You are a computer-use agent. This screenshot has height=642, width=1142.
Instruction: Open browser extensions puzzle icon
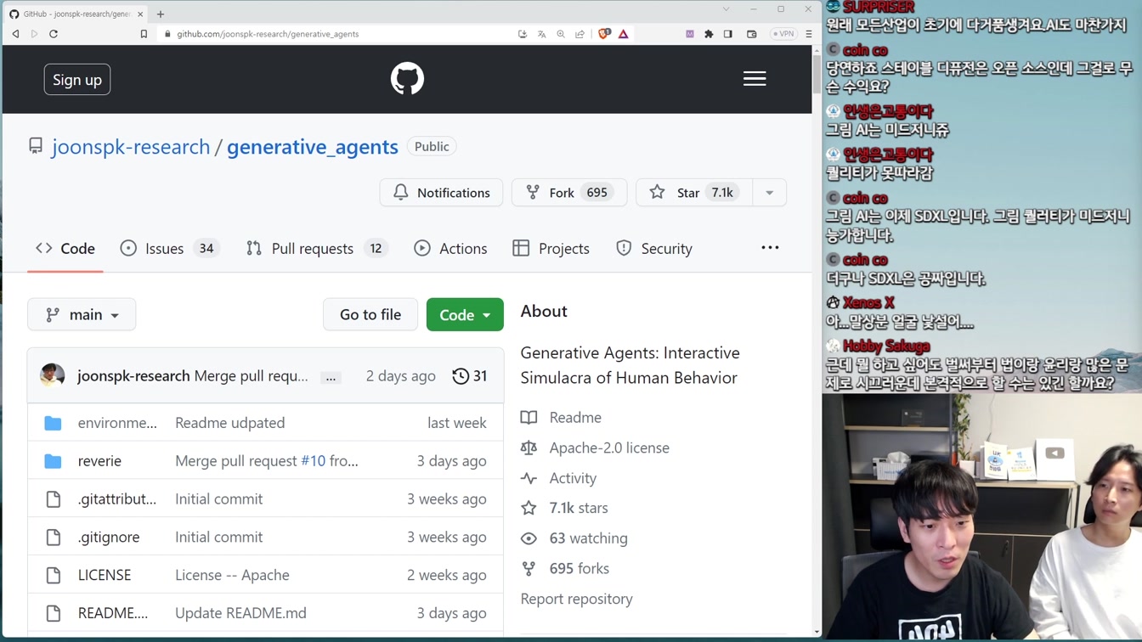tap(709, 34)
